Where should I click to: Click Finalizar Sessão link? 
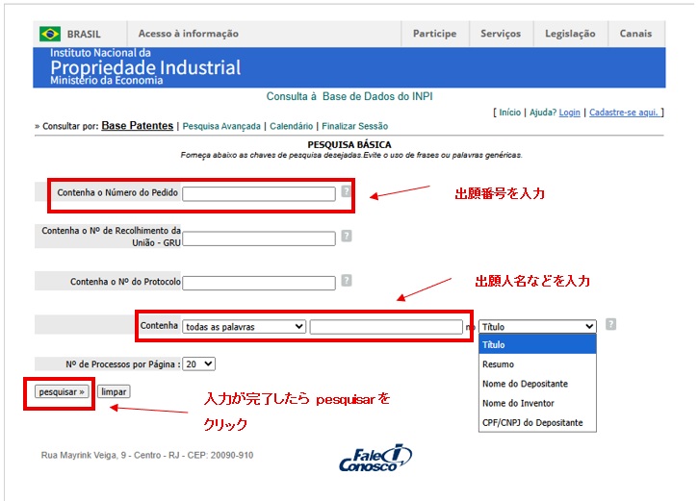(355, 126)
